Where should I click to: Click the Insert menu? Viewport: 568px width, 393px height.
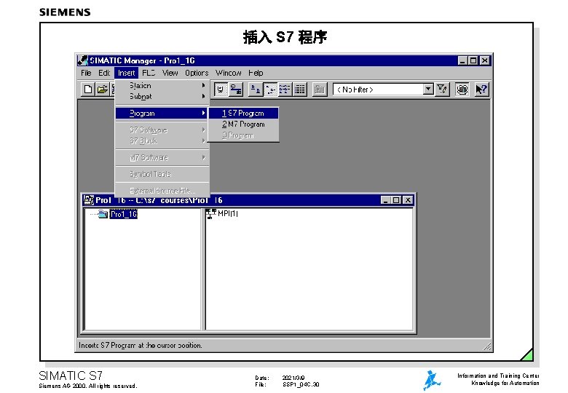point(126,73)
